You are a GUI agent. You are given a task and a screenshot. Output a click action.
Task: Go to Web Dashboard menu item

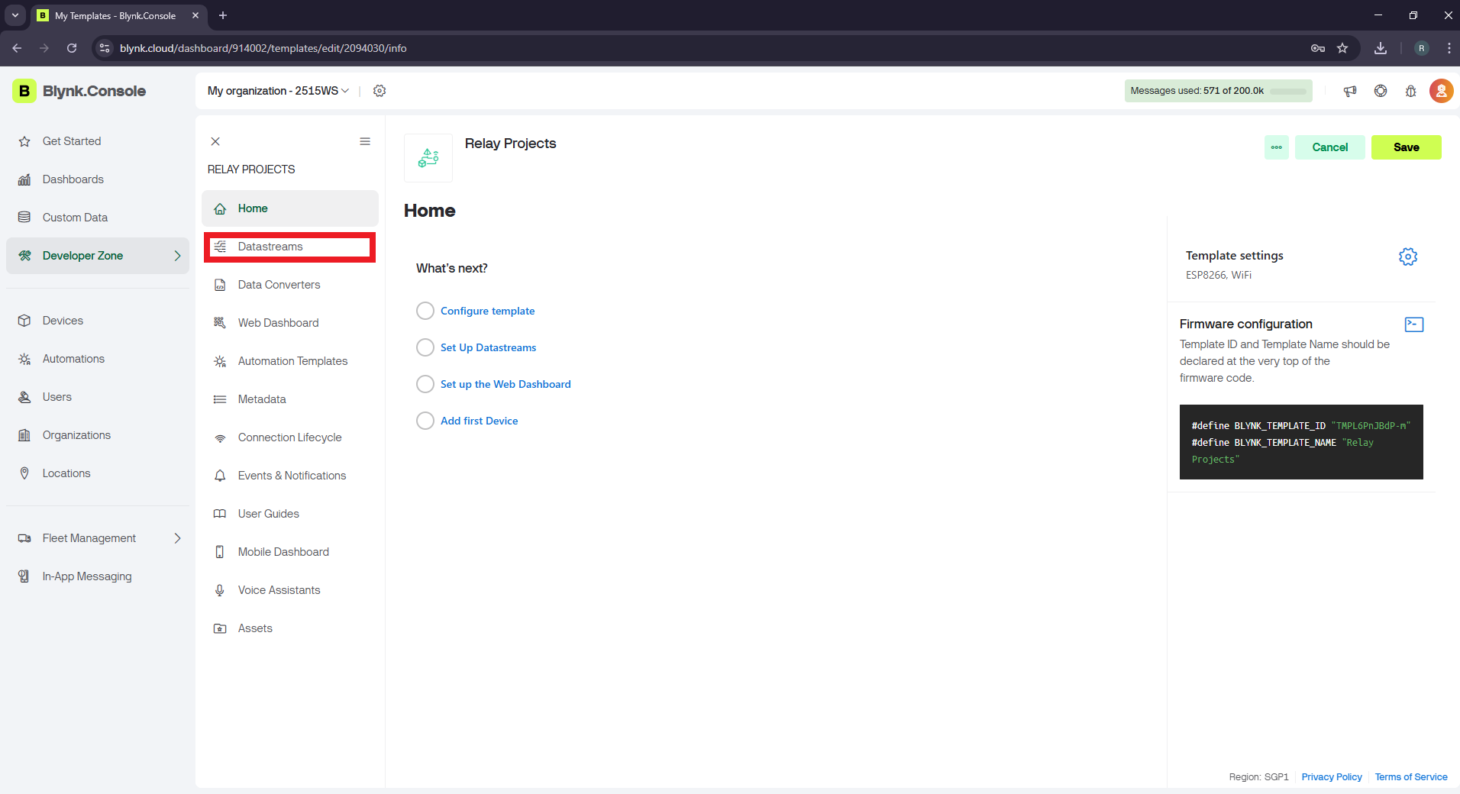(278, 323)
